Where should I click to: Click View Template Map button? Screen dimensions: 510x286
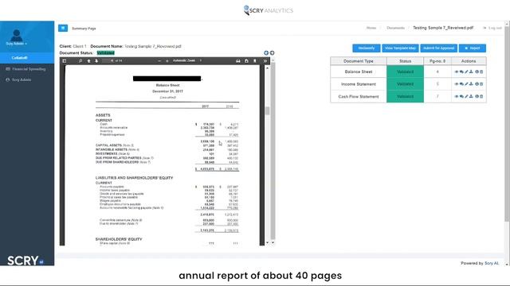400,48
